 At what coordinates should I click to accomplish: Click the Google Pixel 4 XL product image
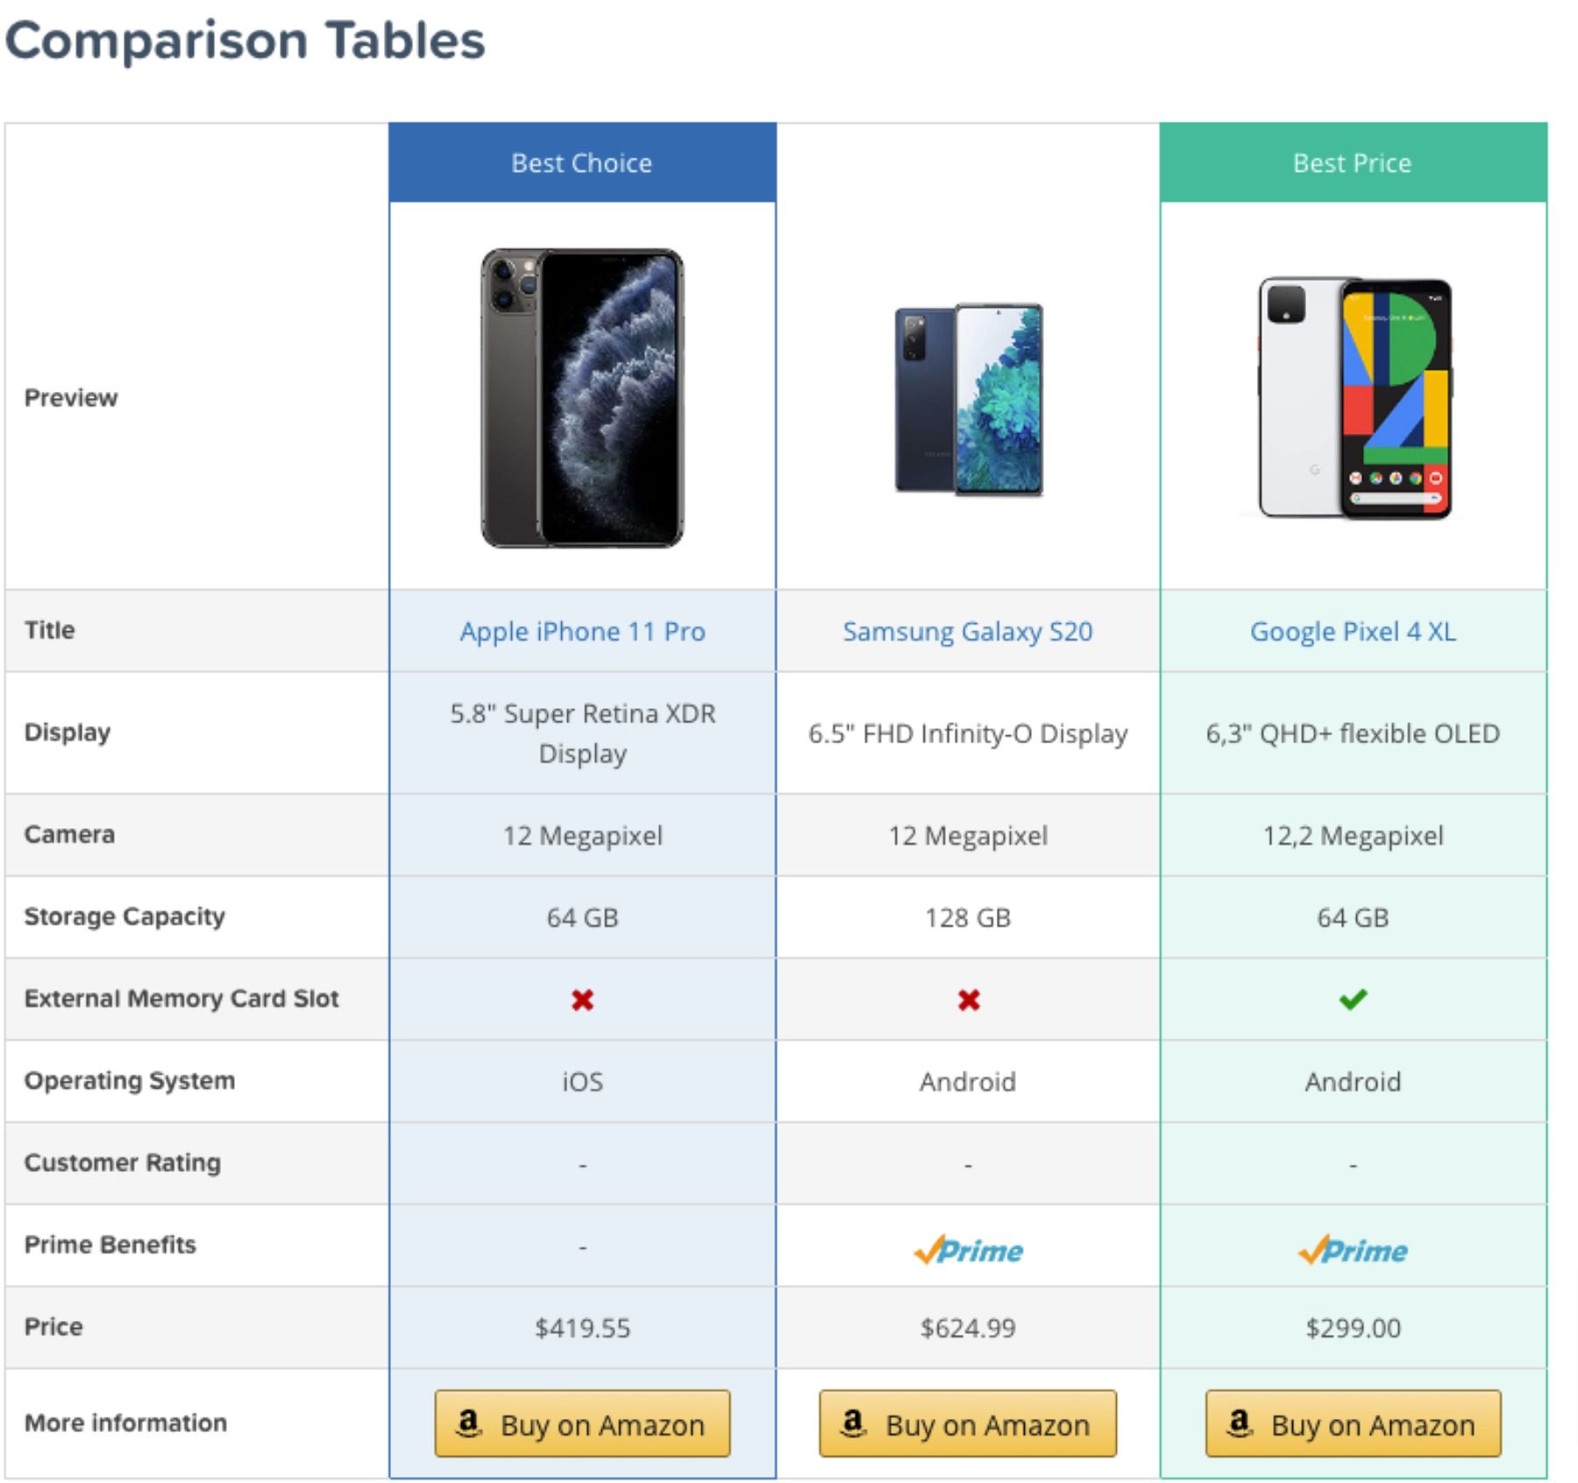(1354, 398)
